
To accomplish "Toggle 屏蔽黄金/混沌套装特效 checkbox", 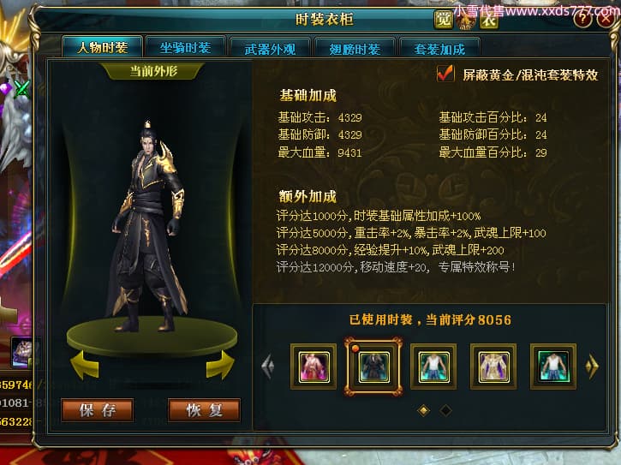I will click(x=445, y=74).
